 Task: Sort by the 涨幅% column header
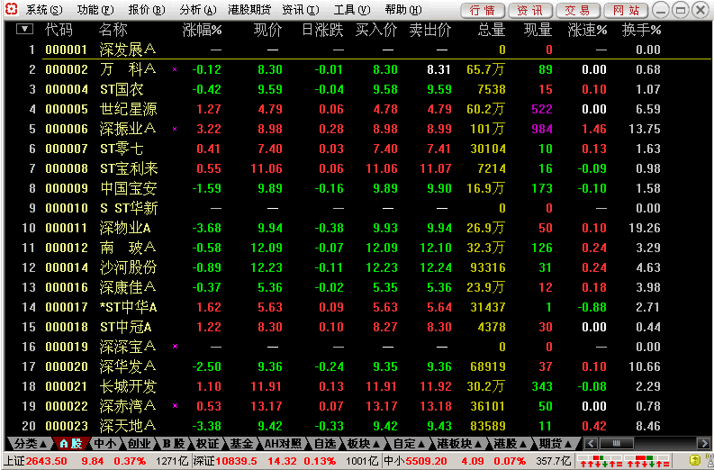click(202, 30)
